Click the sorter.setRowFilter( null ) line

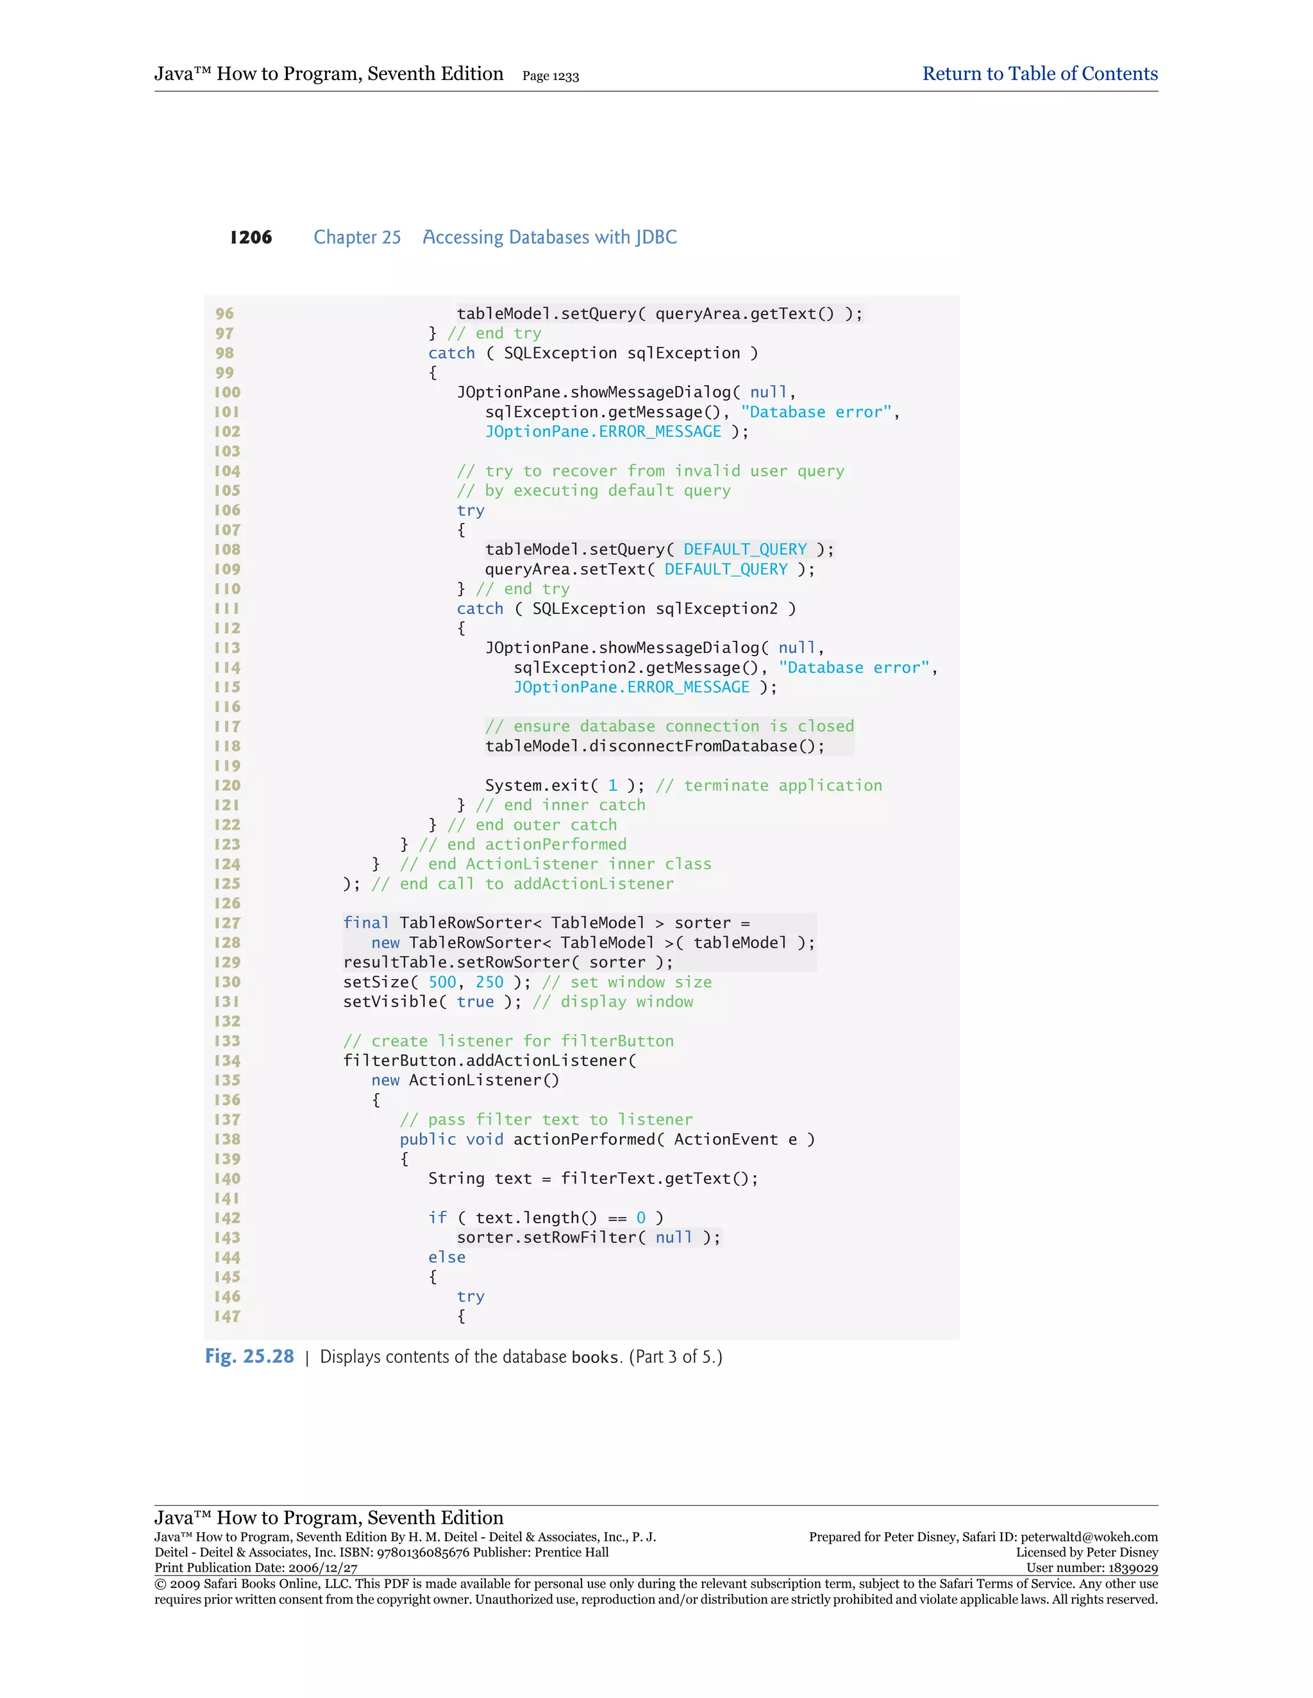click(588, 1237)
